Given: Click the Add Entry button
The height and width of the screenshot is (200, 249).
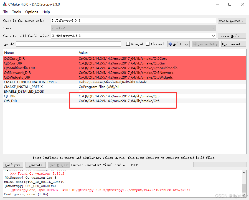Looking at the screenshot, I should [179, 44].
